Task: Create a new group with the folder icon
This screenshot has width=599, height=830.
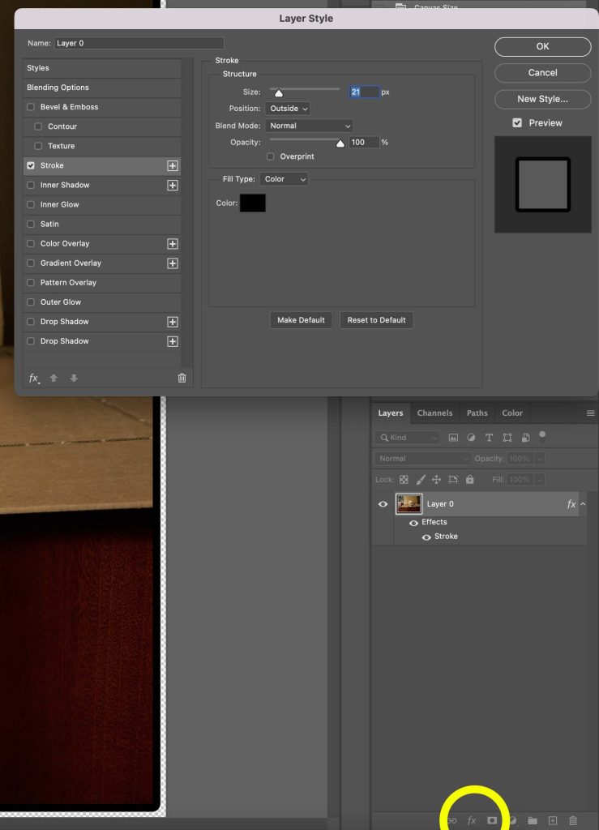Action: coord(533,821)
